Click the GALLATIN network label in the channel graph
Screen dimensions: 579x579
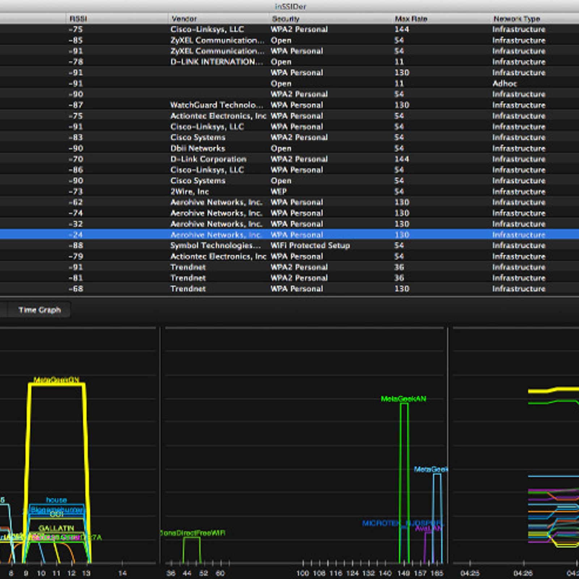[x=56, y=528]
